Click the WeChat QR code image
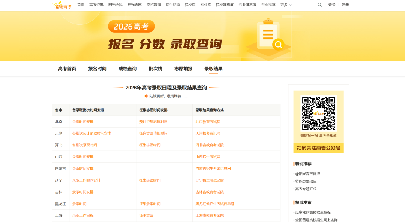 318,113
